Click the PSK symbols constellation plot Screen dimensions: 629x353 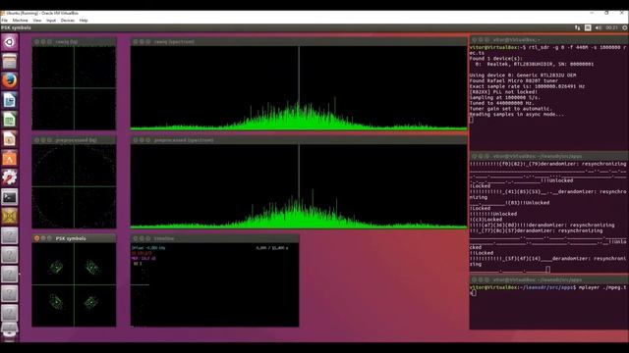75,284
